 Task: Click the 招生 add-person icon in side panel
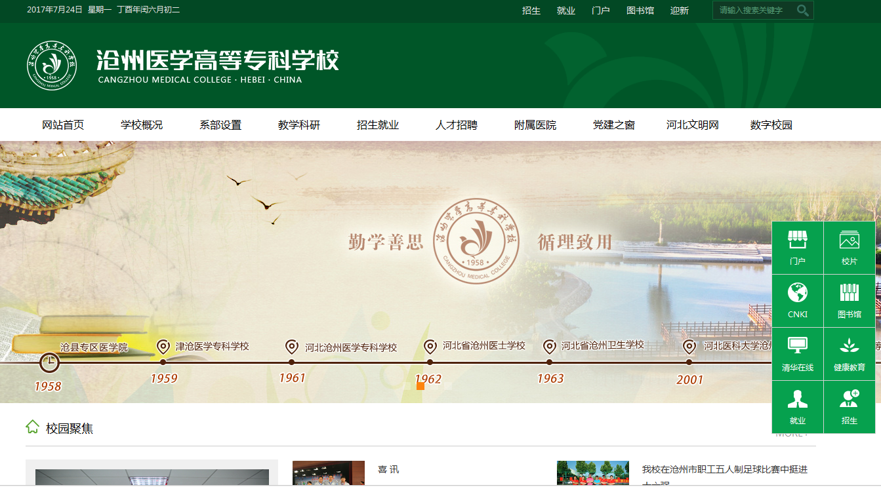[x=849, y=399]
